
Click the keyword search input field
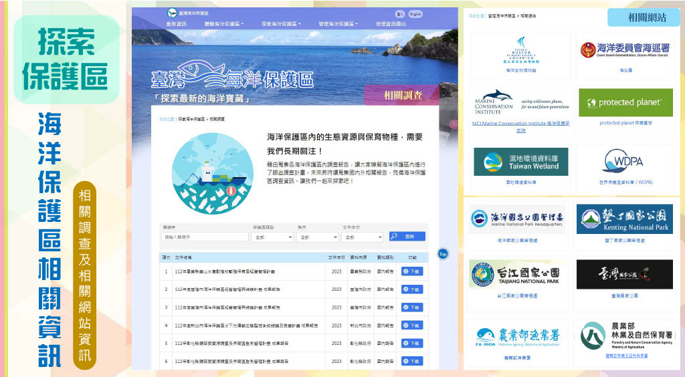tap(205, 237)
